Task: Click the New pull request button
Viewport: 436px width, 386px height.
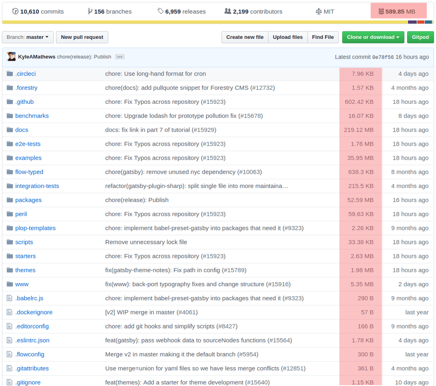Action: [82, 37]
